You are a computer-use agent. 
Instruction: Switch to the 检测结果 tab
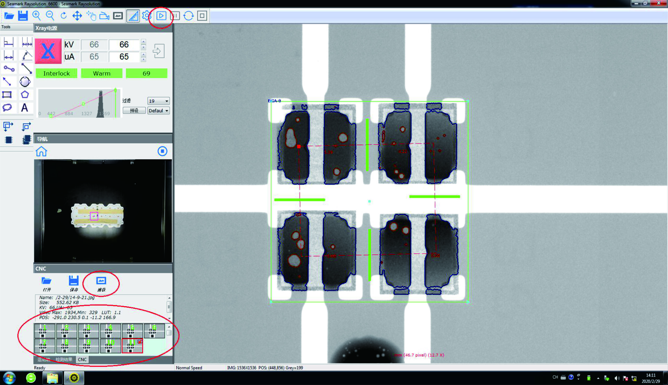(x=64, y=359)
